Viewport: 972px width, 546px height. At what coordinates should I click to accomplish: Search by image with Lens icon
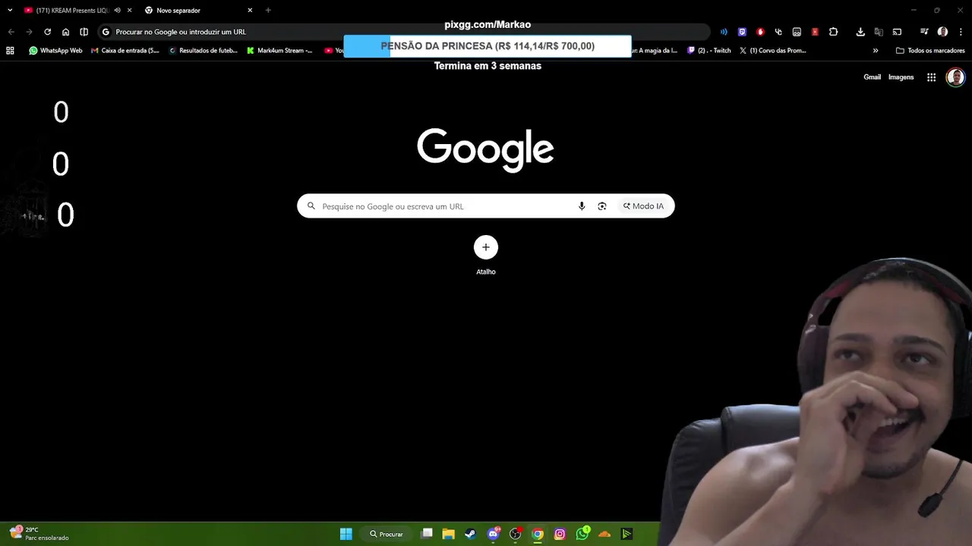pyautogui.click(x=602, y=206)
